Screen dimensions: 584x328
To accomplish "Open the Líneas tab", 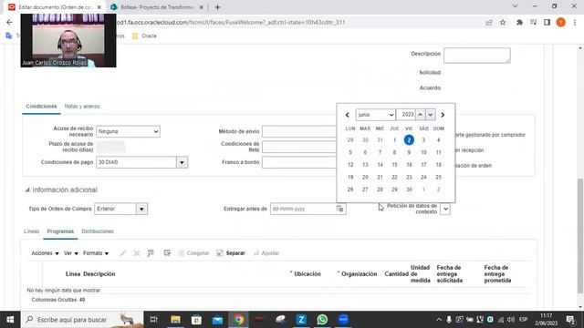I will click(x=31, y=231).
